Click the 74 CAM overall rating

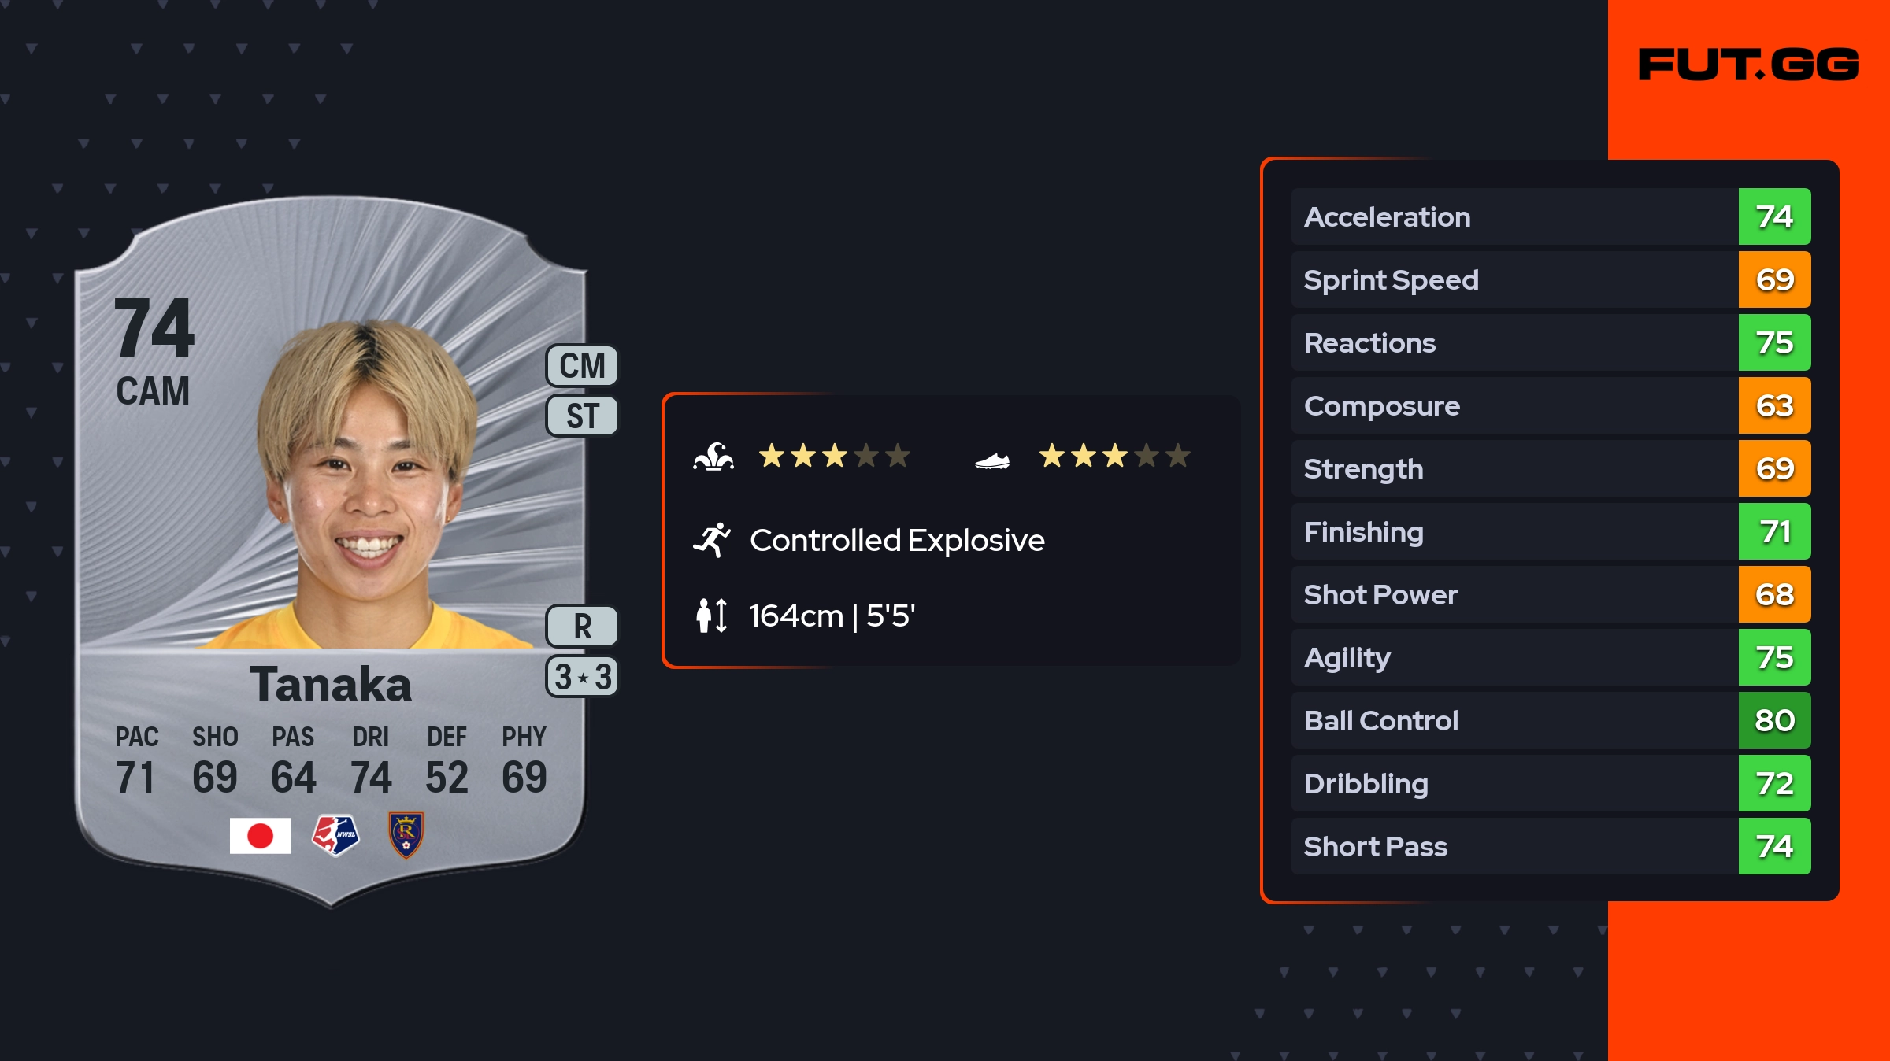click(154, 350)
